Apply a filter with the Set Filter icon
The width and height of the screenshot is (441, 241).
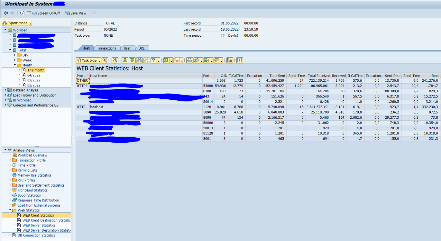pyautogui.click(x=153, y=60)
